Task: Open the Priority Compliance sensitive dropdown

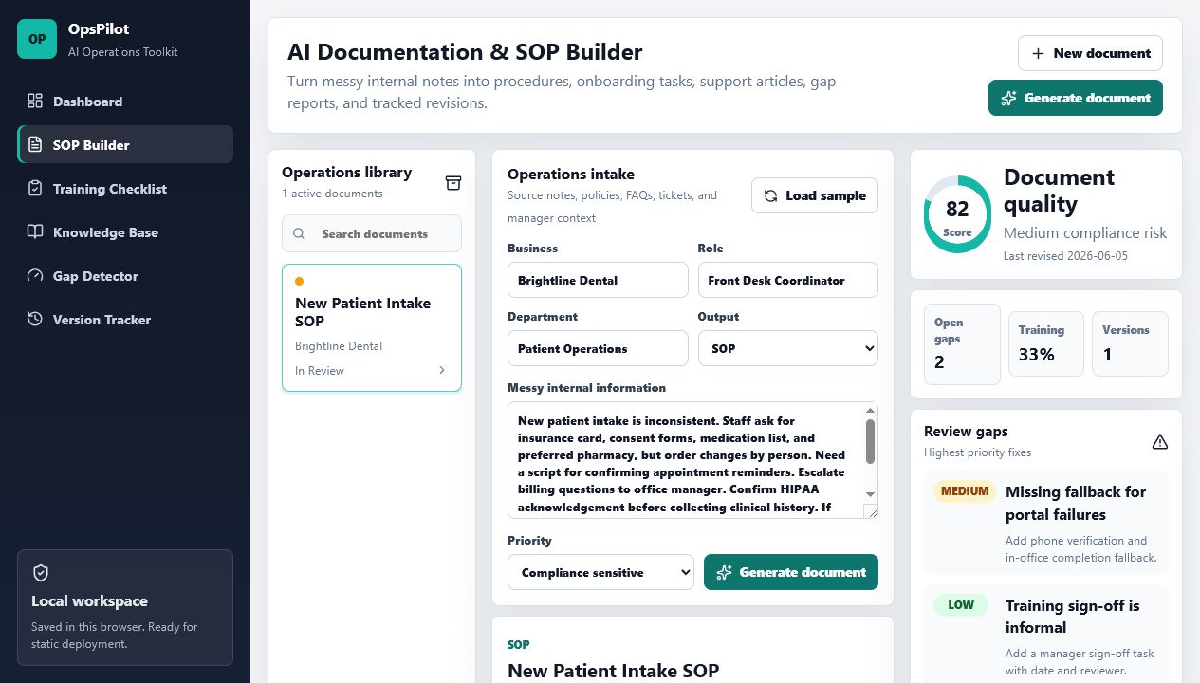Action: pyautogui.click(x=600, y=572)
